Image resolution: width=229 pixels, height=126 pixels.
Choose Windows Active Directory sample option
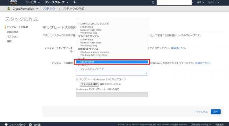tap(94, 55)
